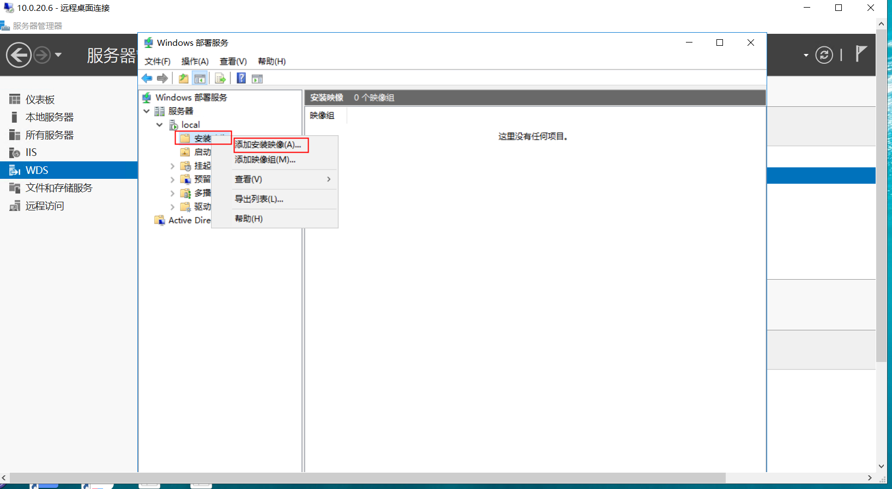Expand the 驱动 tree node
Screen dimensions: 892x489
click(x=173, y=207)
